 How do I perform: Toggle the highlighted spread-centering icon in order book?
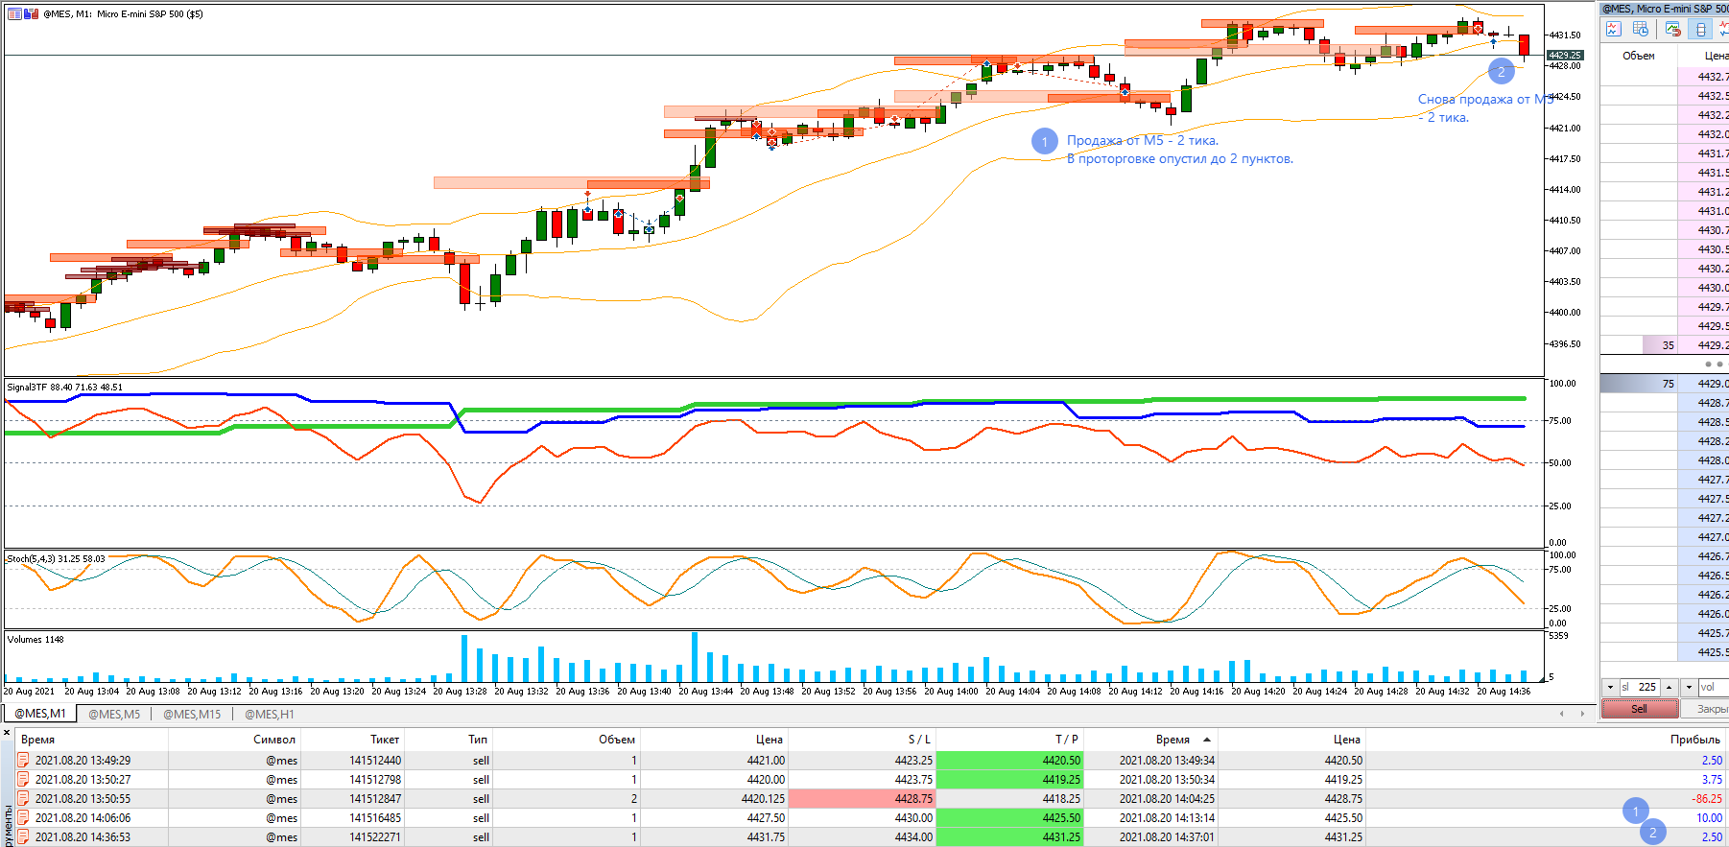point(1701,30)
